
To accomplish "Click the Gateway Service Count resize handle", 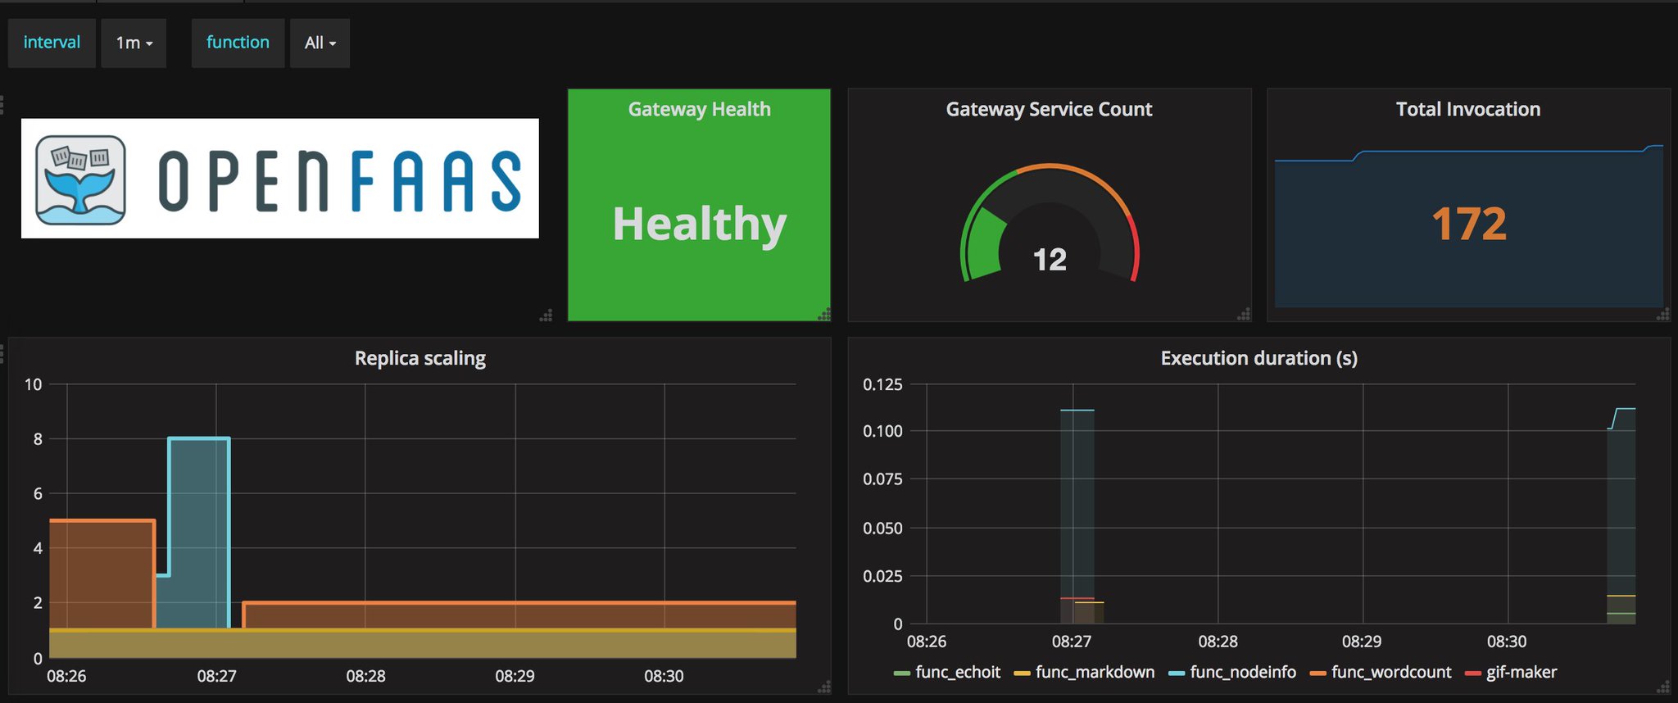I will (1245, 314).
